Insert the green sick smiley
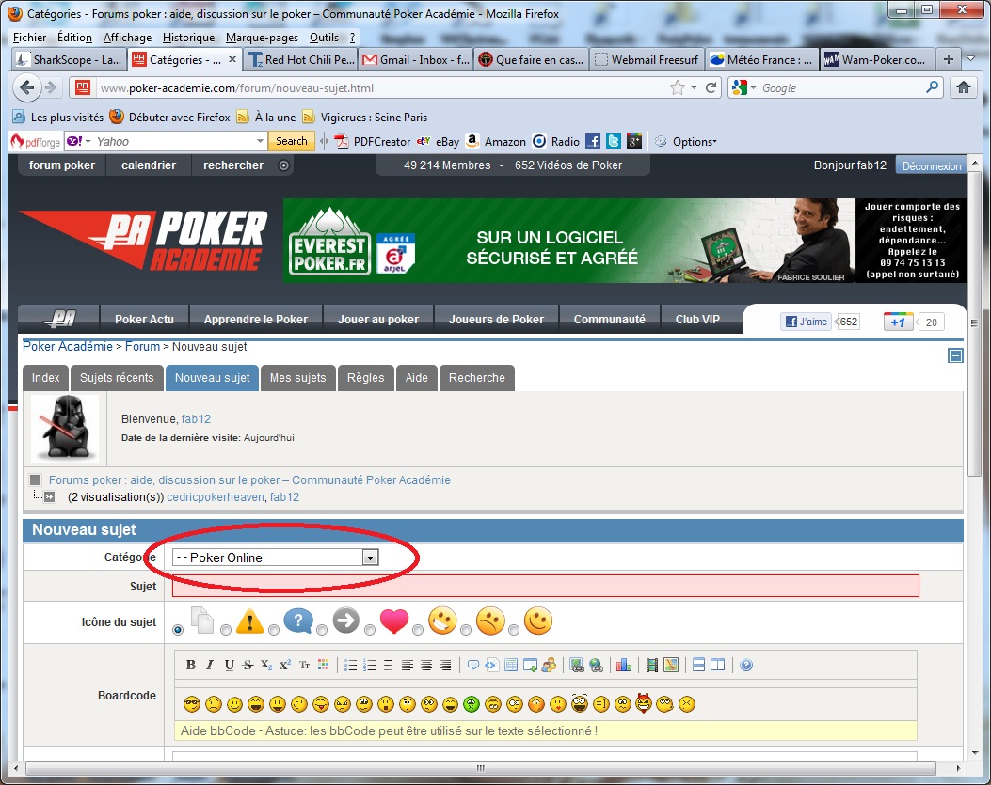The height and width of the screenshot is (785, 991). coord(471,703)
